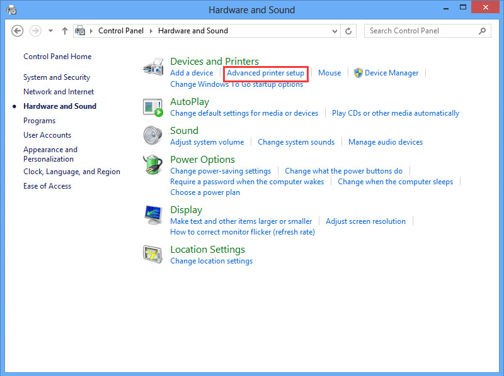Click Change location settings

click(211, 261)
